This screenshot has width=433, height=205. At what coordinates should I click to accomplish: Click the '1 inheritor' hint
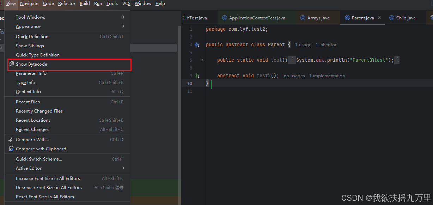point(326,45)
